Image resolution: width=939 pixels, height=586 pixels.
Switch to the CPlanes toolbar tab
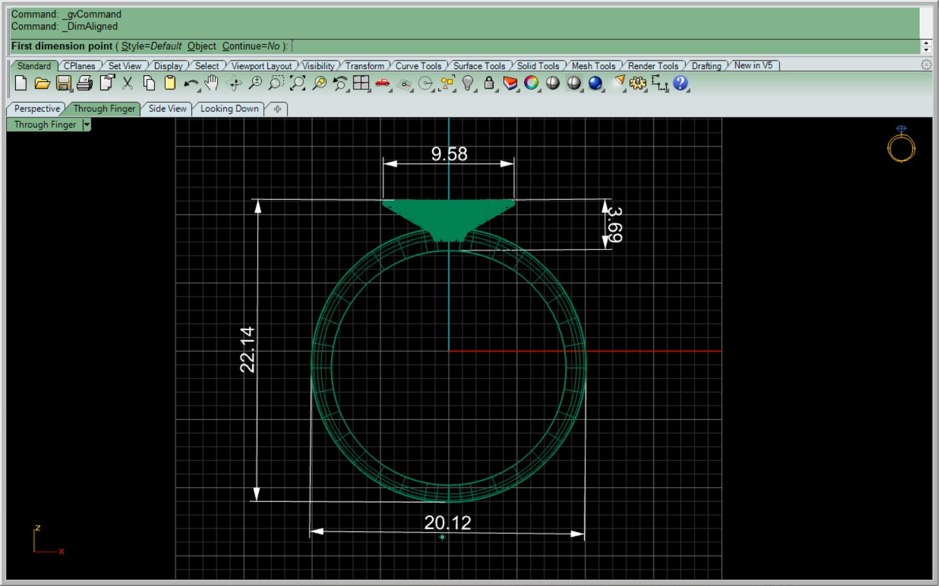click(80, 66)
